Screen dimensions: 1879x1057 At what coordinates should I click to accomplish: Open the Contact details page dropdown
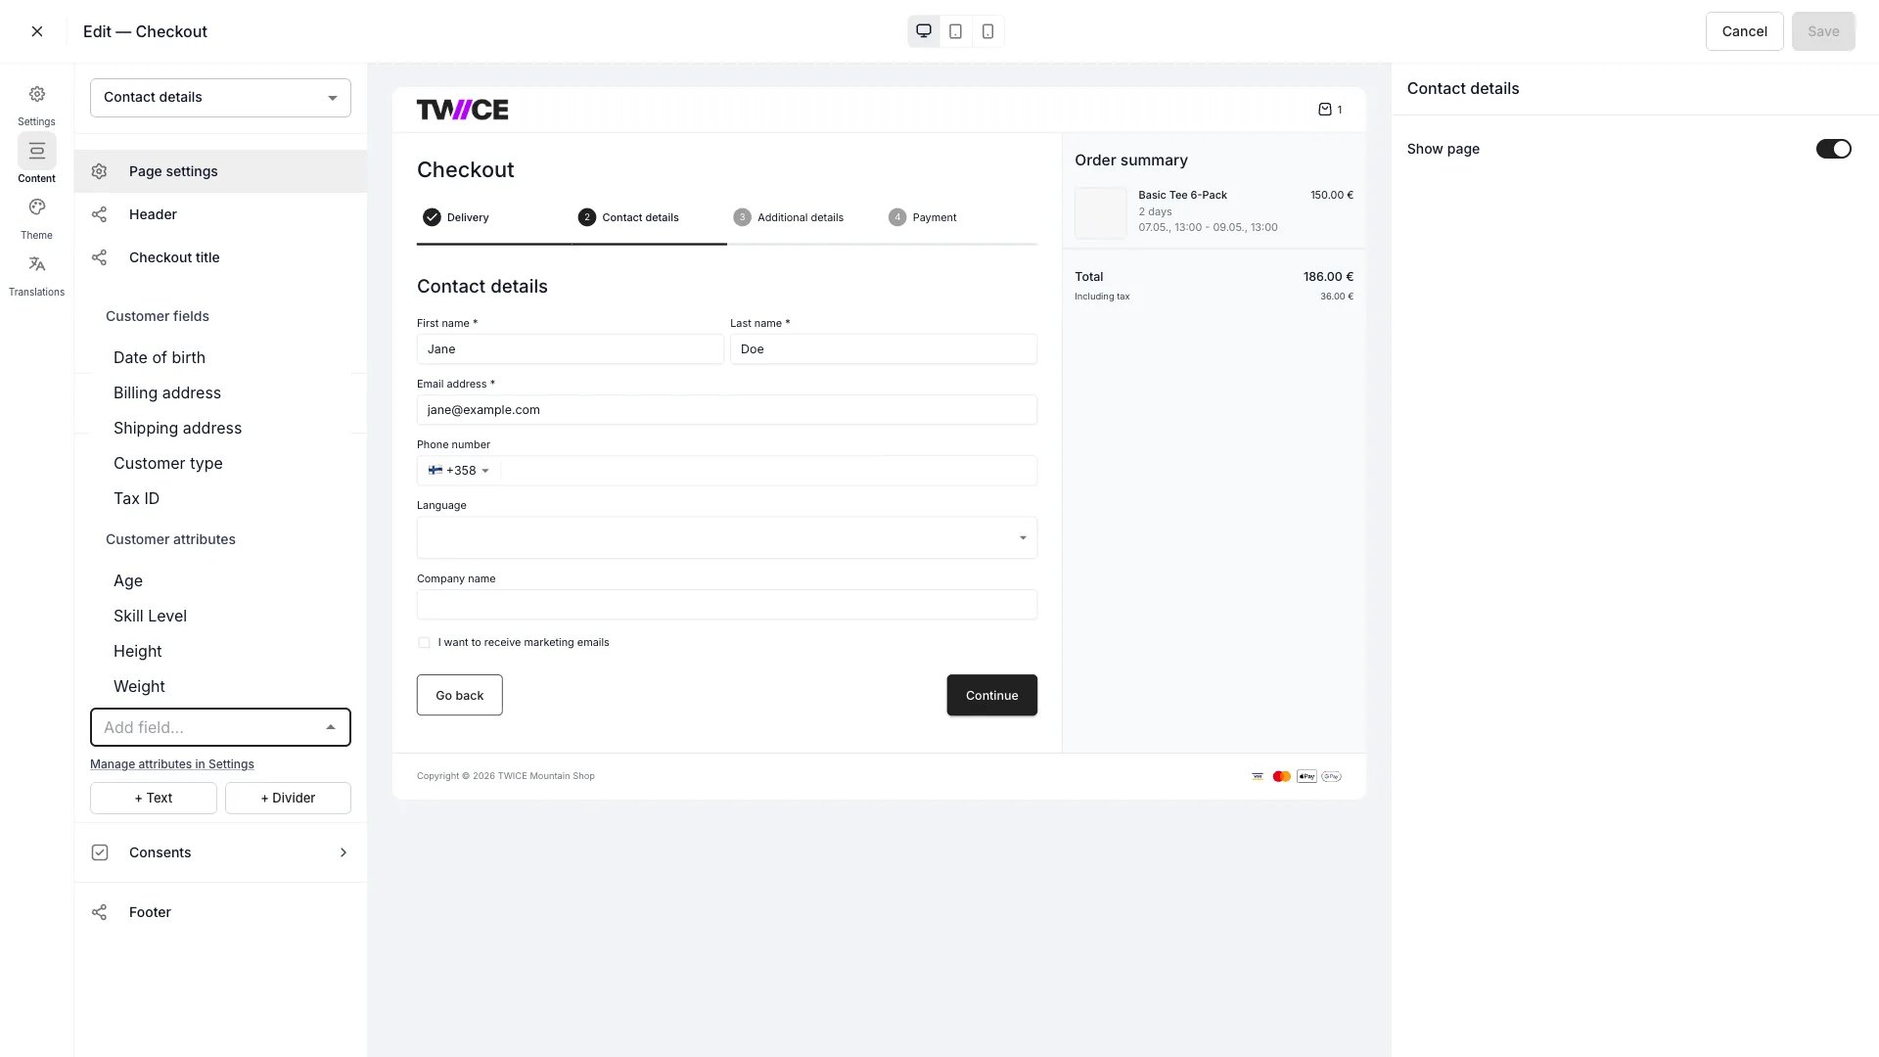coord(220,97)
